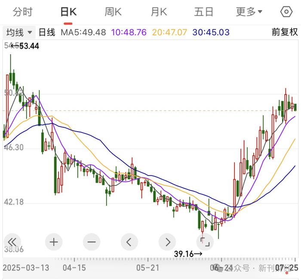Select the 日K tab
Viewport: 301px width, 280px height.
(68, 12)
